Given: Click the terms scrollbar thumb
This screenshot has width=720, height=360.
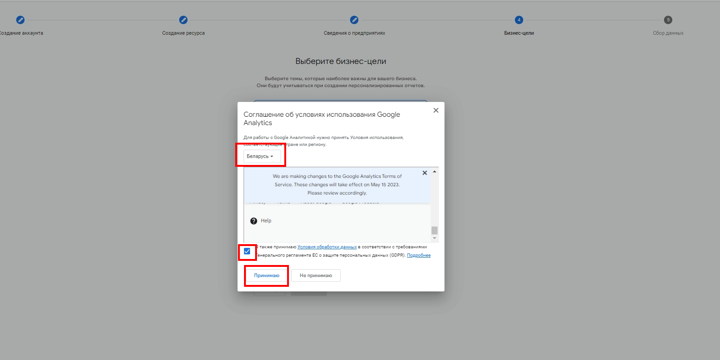Looking at the screenshot, I should [434, 230].
